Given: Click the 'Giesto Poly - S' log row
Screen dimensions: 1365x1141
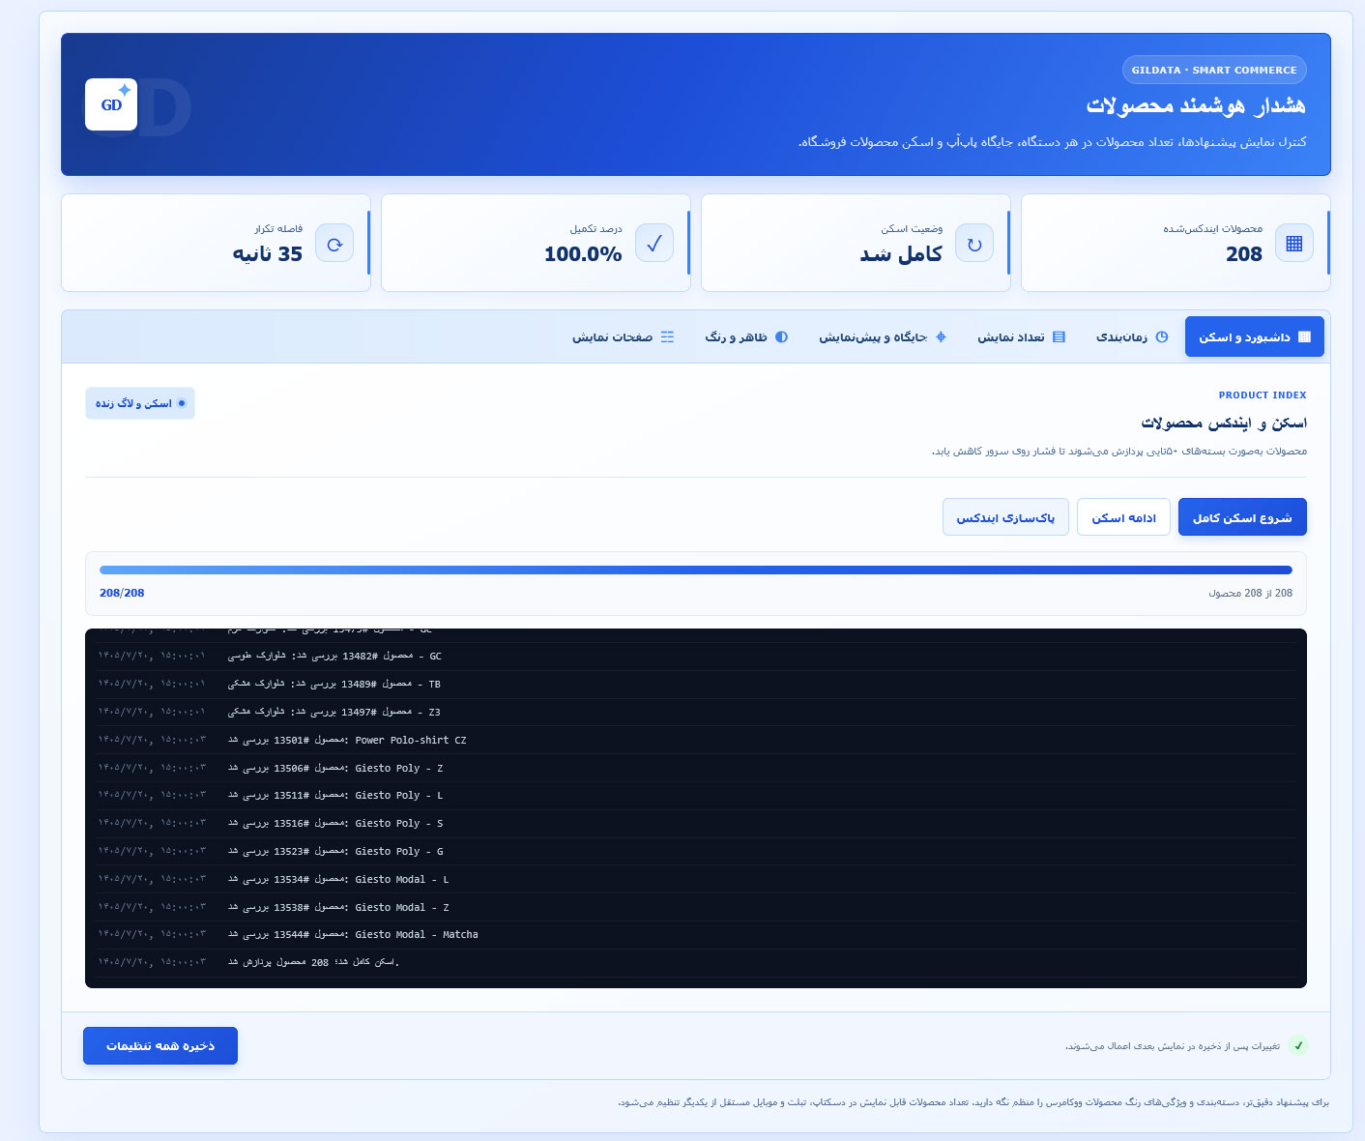Looking at the screenshot, I should (x=696, y=824).
